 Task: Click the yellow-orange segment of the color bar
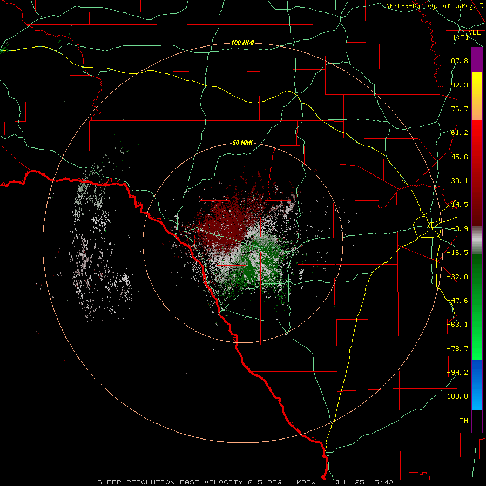click(477, 96)
